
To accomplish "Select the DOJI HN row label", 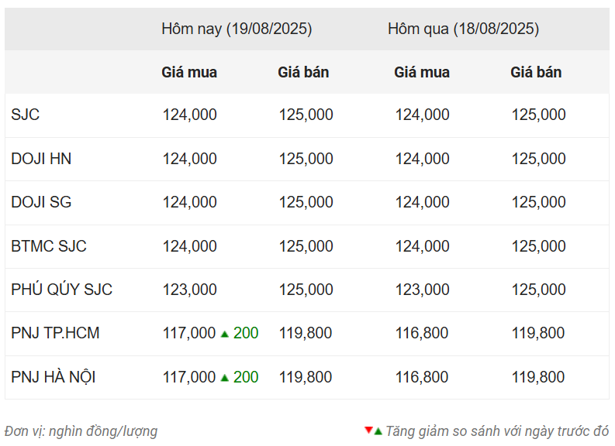I will click(41, 159).
